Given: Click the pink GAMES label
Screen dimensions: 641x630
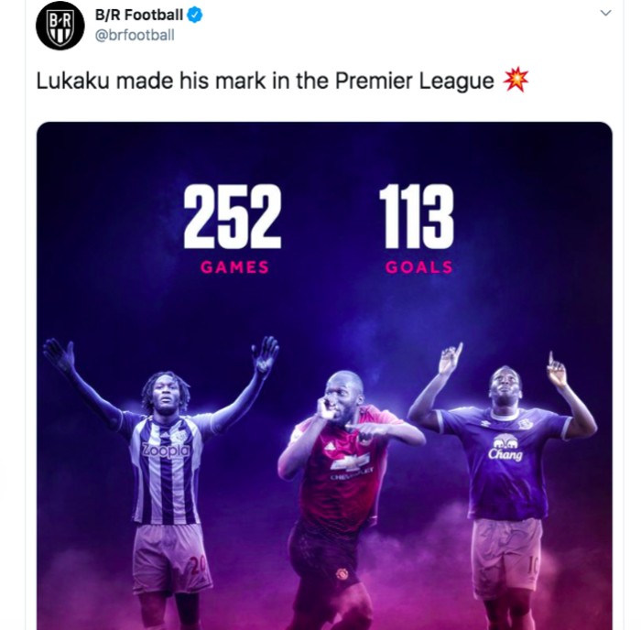Looking at the screenshot, I should 235,267.
